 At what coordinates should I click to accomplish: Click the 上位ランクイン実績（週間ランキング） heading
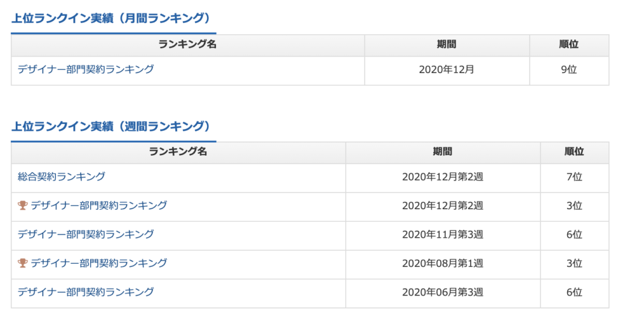pos(111,126)
